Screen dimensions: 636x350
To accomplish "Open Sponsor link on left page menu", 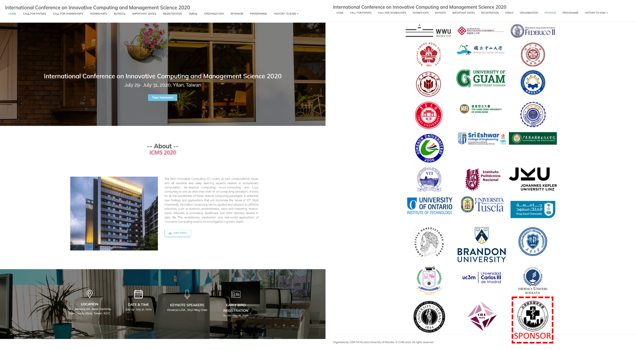I will pyautogui.click(x=237, y=14).
